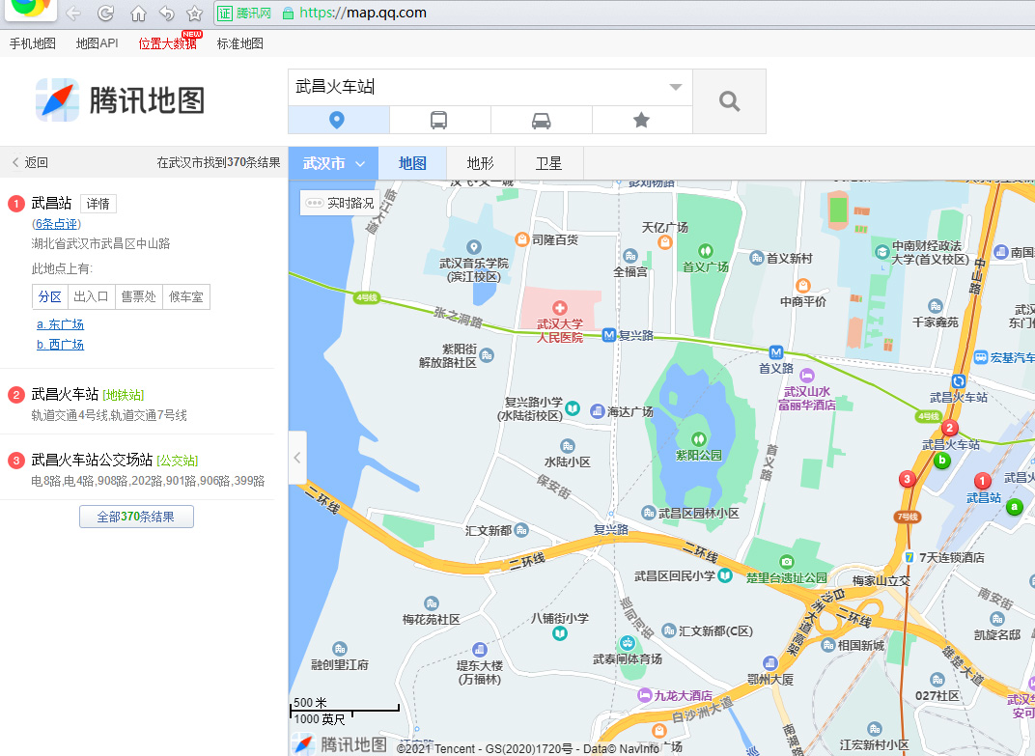Screen dimensions: 1035x756
Task: Click red map marker number 2
Action: [949, 427]
